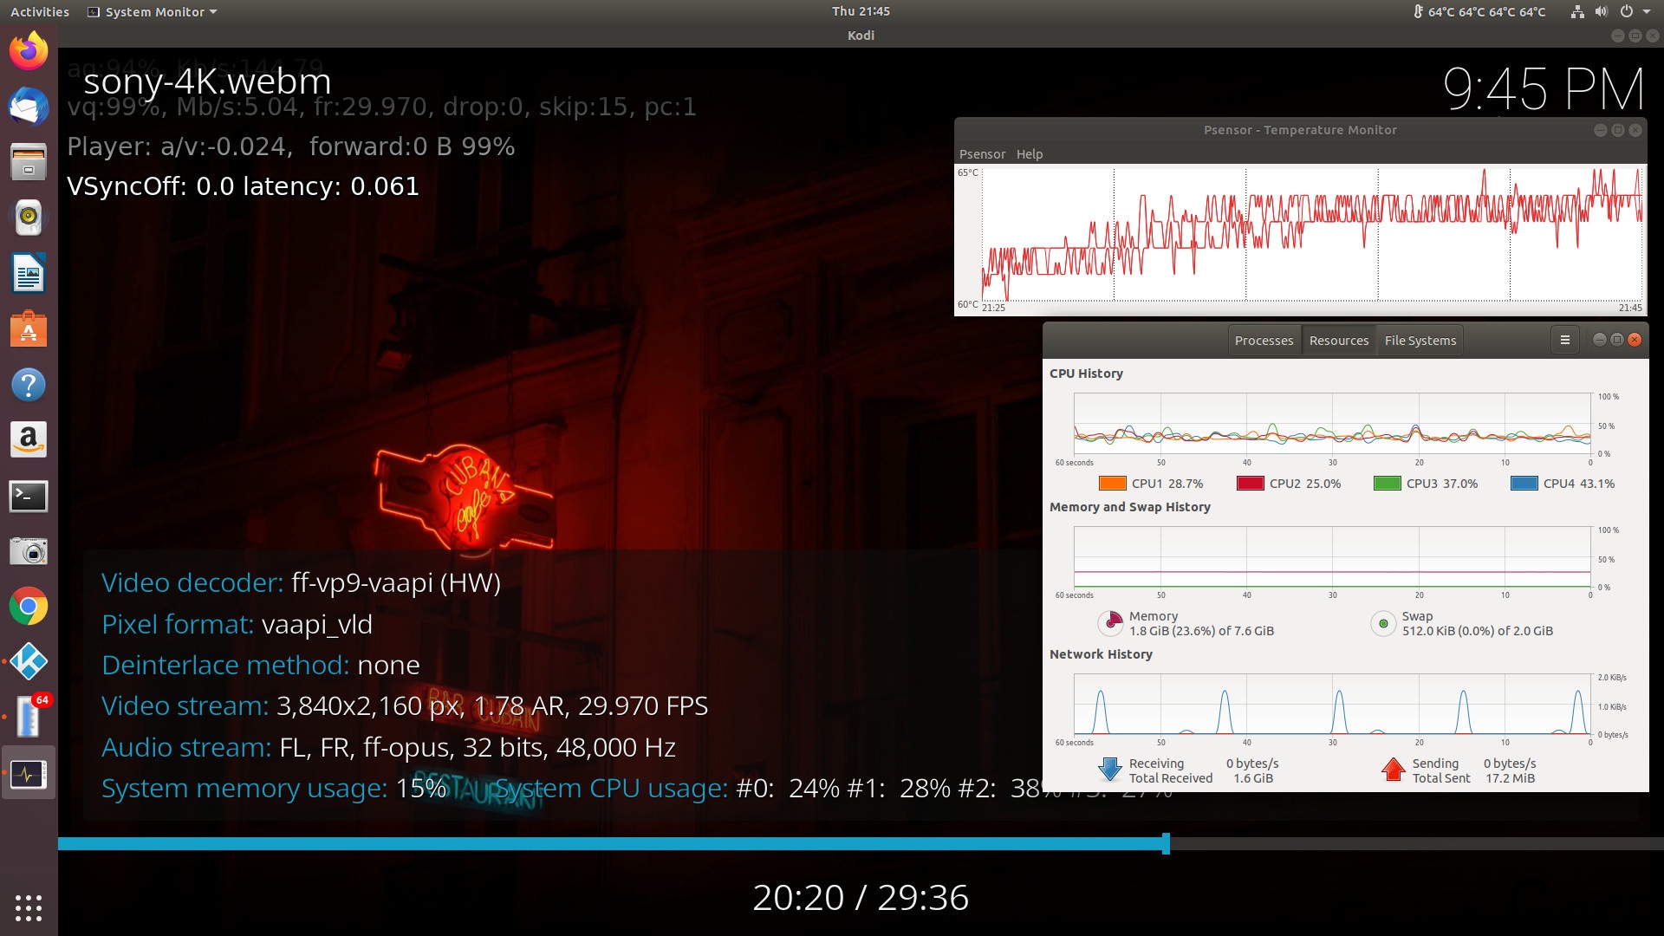Launch Google Chrome from the dock
Image resolution: width=1664 pixels, height=936 pixels.
[x=29, y=607]
